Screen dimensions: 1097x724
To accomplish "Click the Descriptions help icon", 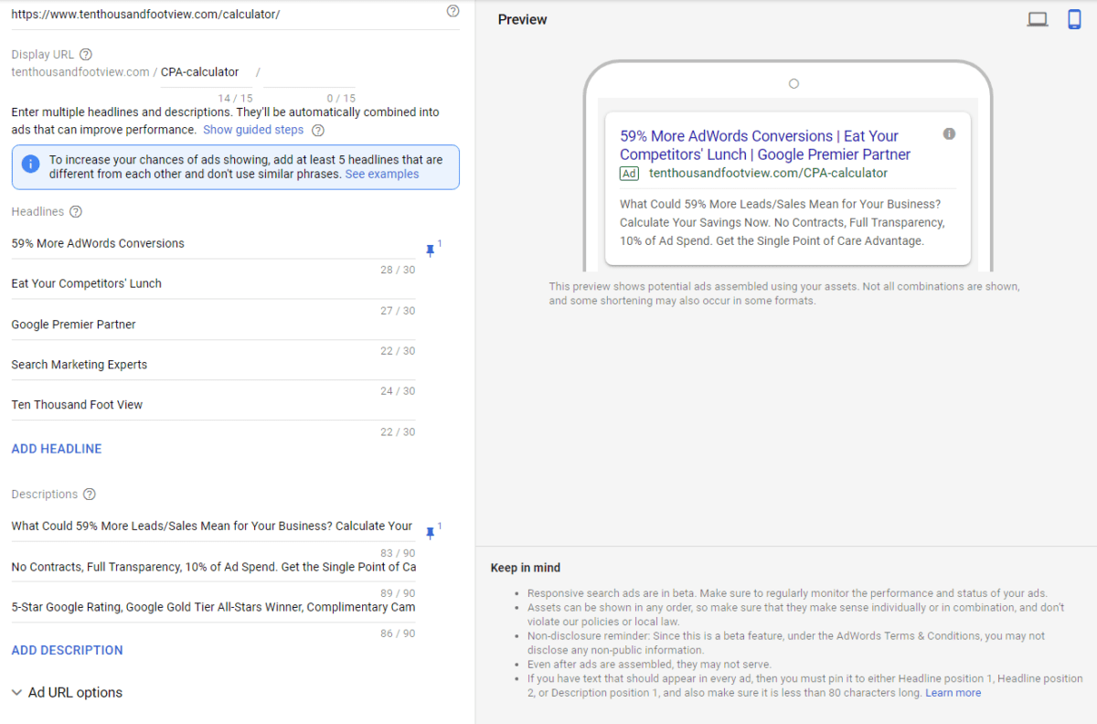I will click(x=89, y=494).
